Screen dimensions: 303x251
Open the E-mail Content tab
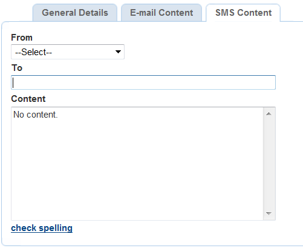pos(161,13)
